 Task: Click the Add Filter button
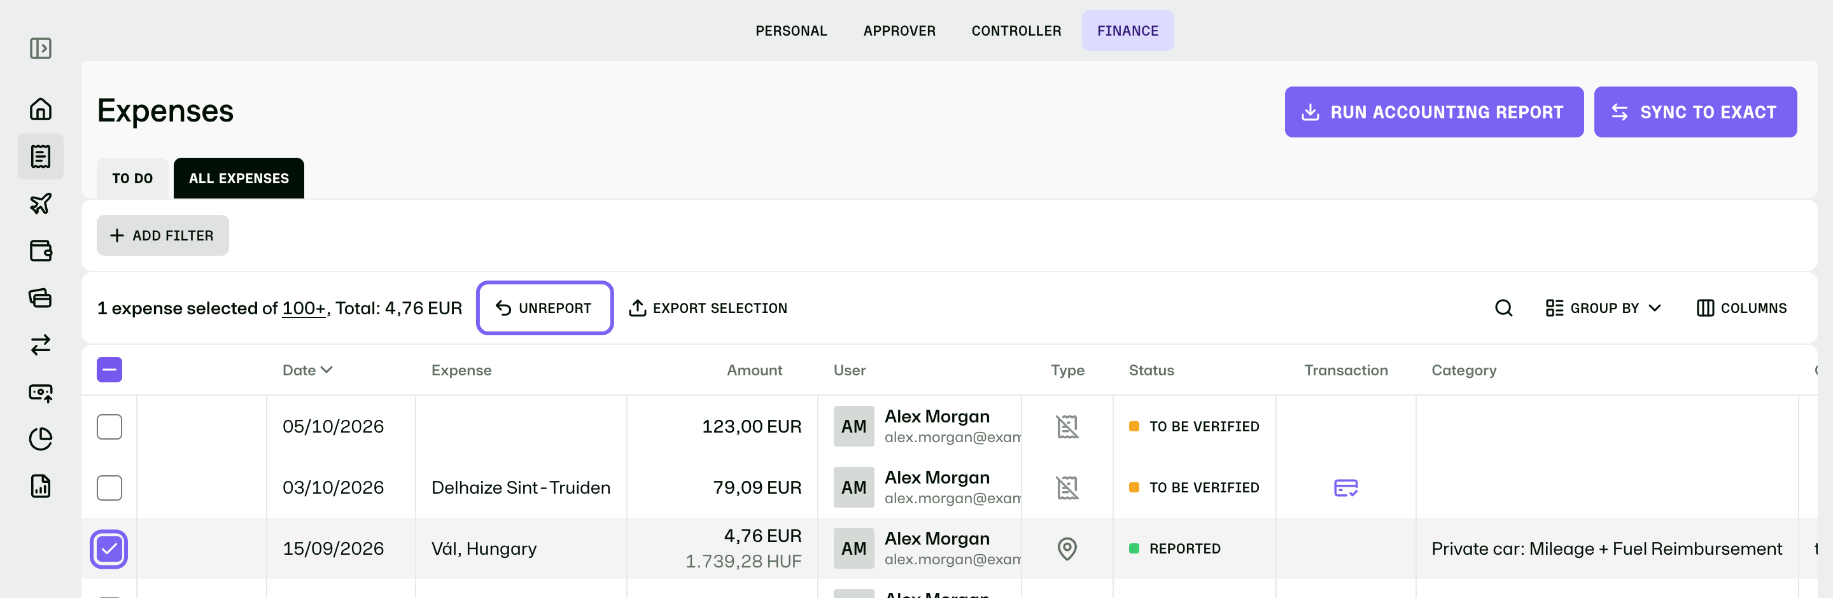(x=163, y=235)
